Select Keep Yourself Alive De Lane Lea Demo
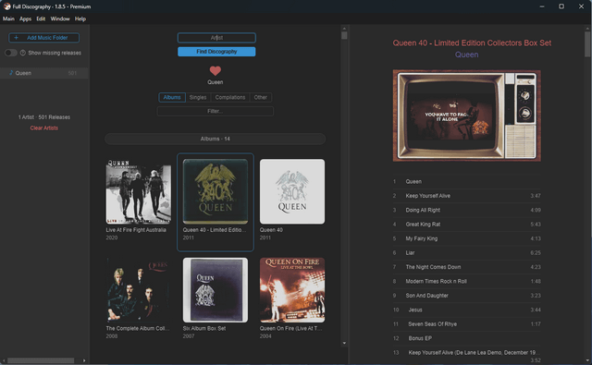This screenshot has width=592, height=365. (x=466, y=355)
